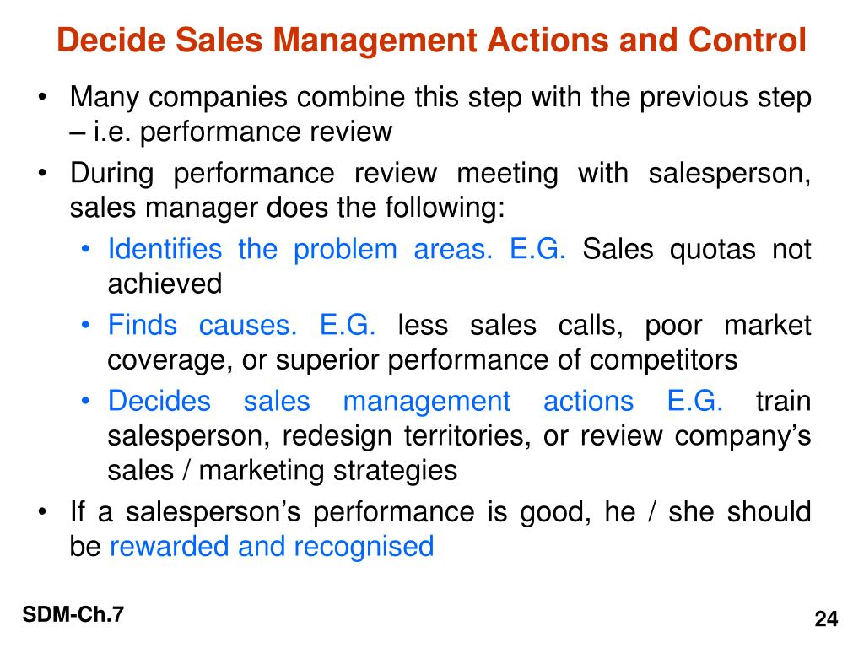Select the blue phrase 'Decides sales management actions'
Viewport: 864px width, 648px height.
click(371, 401)
